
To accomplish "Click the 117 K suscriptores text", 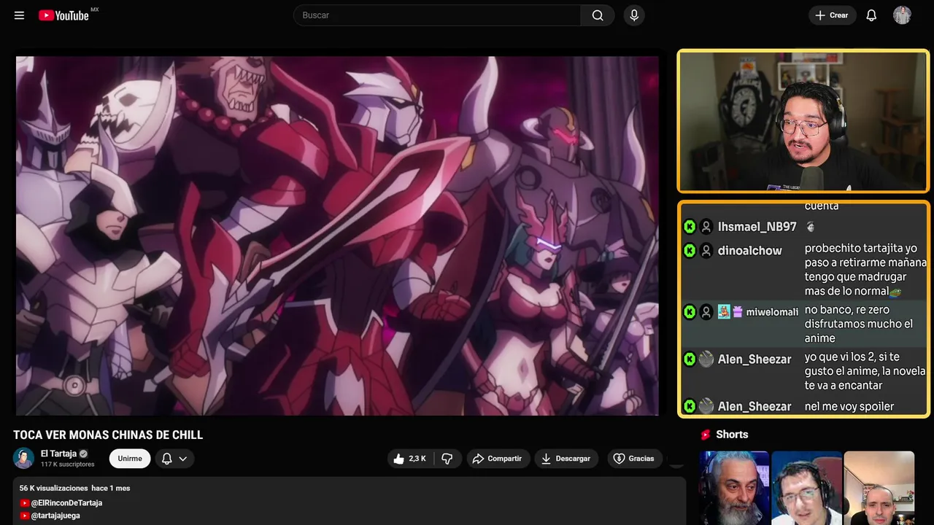I will click(x=68, y=464).
